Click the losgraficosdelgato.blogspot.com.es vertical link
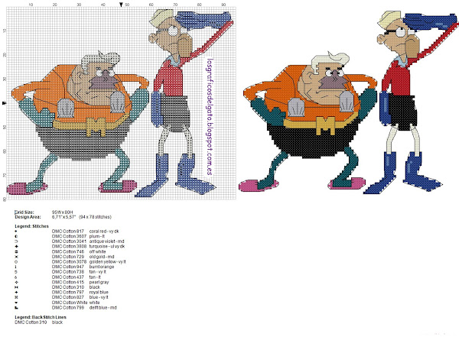 (x=209, y=116)
